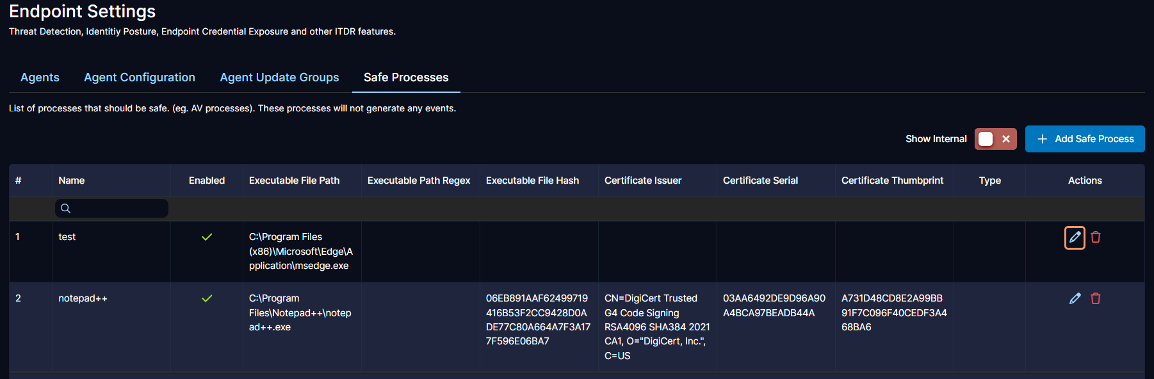Click the enabled checkmark for test row
The width and height of the screenshot is (1154, 379).
[x=207, y=237]
